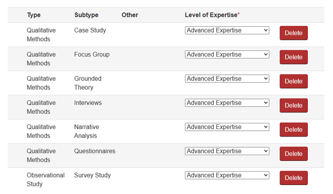Delete the Survey Study row

pyautogui.click(x=293, y=178)
